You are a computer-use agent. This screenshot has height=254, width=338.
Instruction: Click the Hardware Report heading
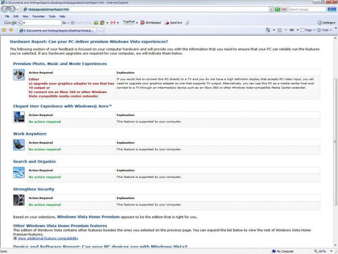(x=89, y=42)
